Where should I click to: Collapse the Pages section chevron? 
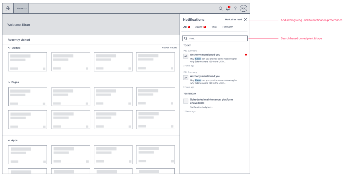[x=9, y=82]
